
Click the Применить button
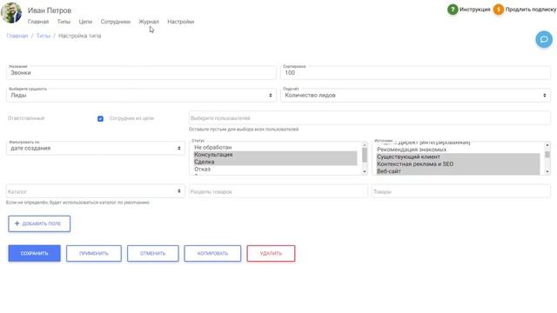pos(94,253)
